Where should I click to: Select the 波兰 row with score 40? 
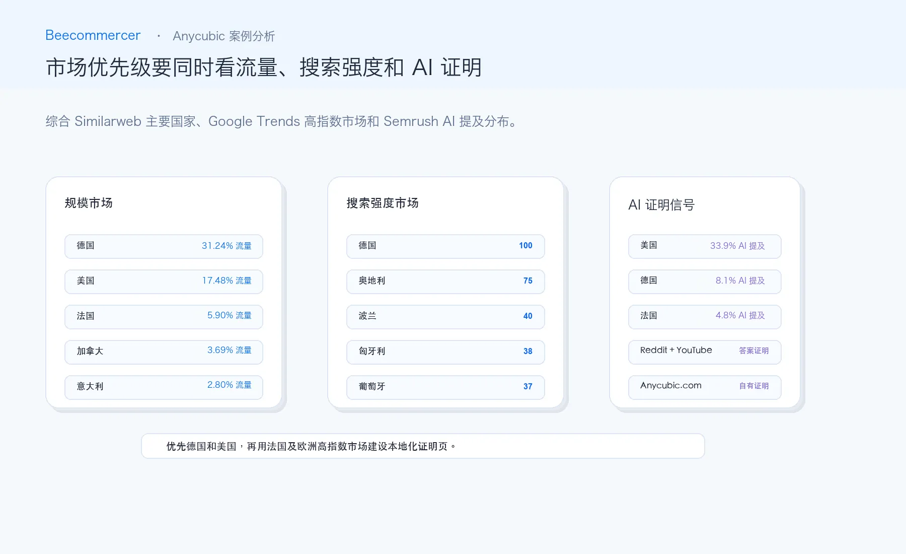445,316
